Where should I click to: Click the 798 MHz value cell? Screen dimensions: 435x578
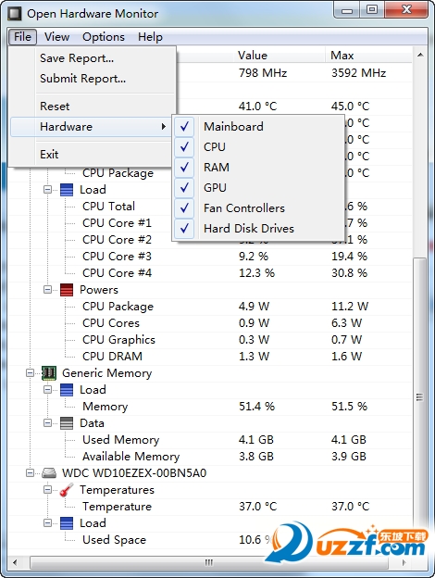pos(263,73)
